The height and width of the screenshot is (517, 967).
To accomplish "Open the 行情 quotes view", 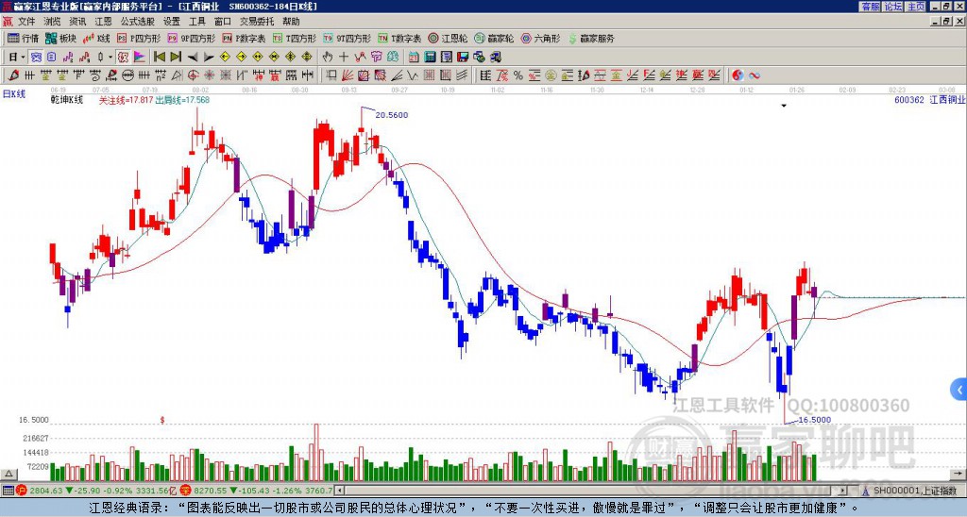I will [23, 38].
